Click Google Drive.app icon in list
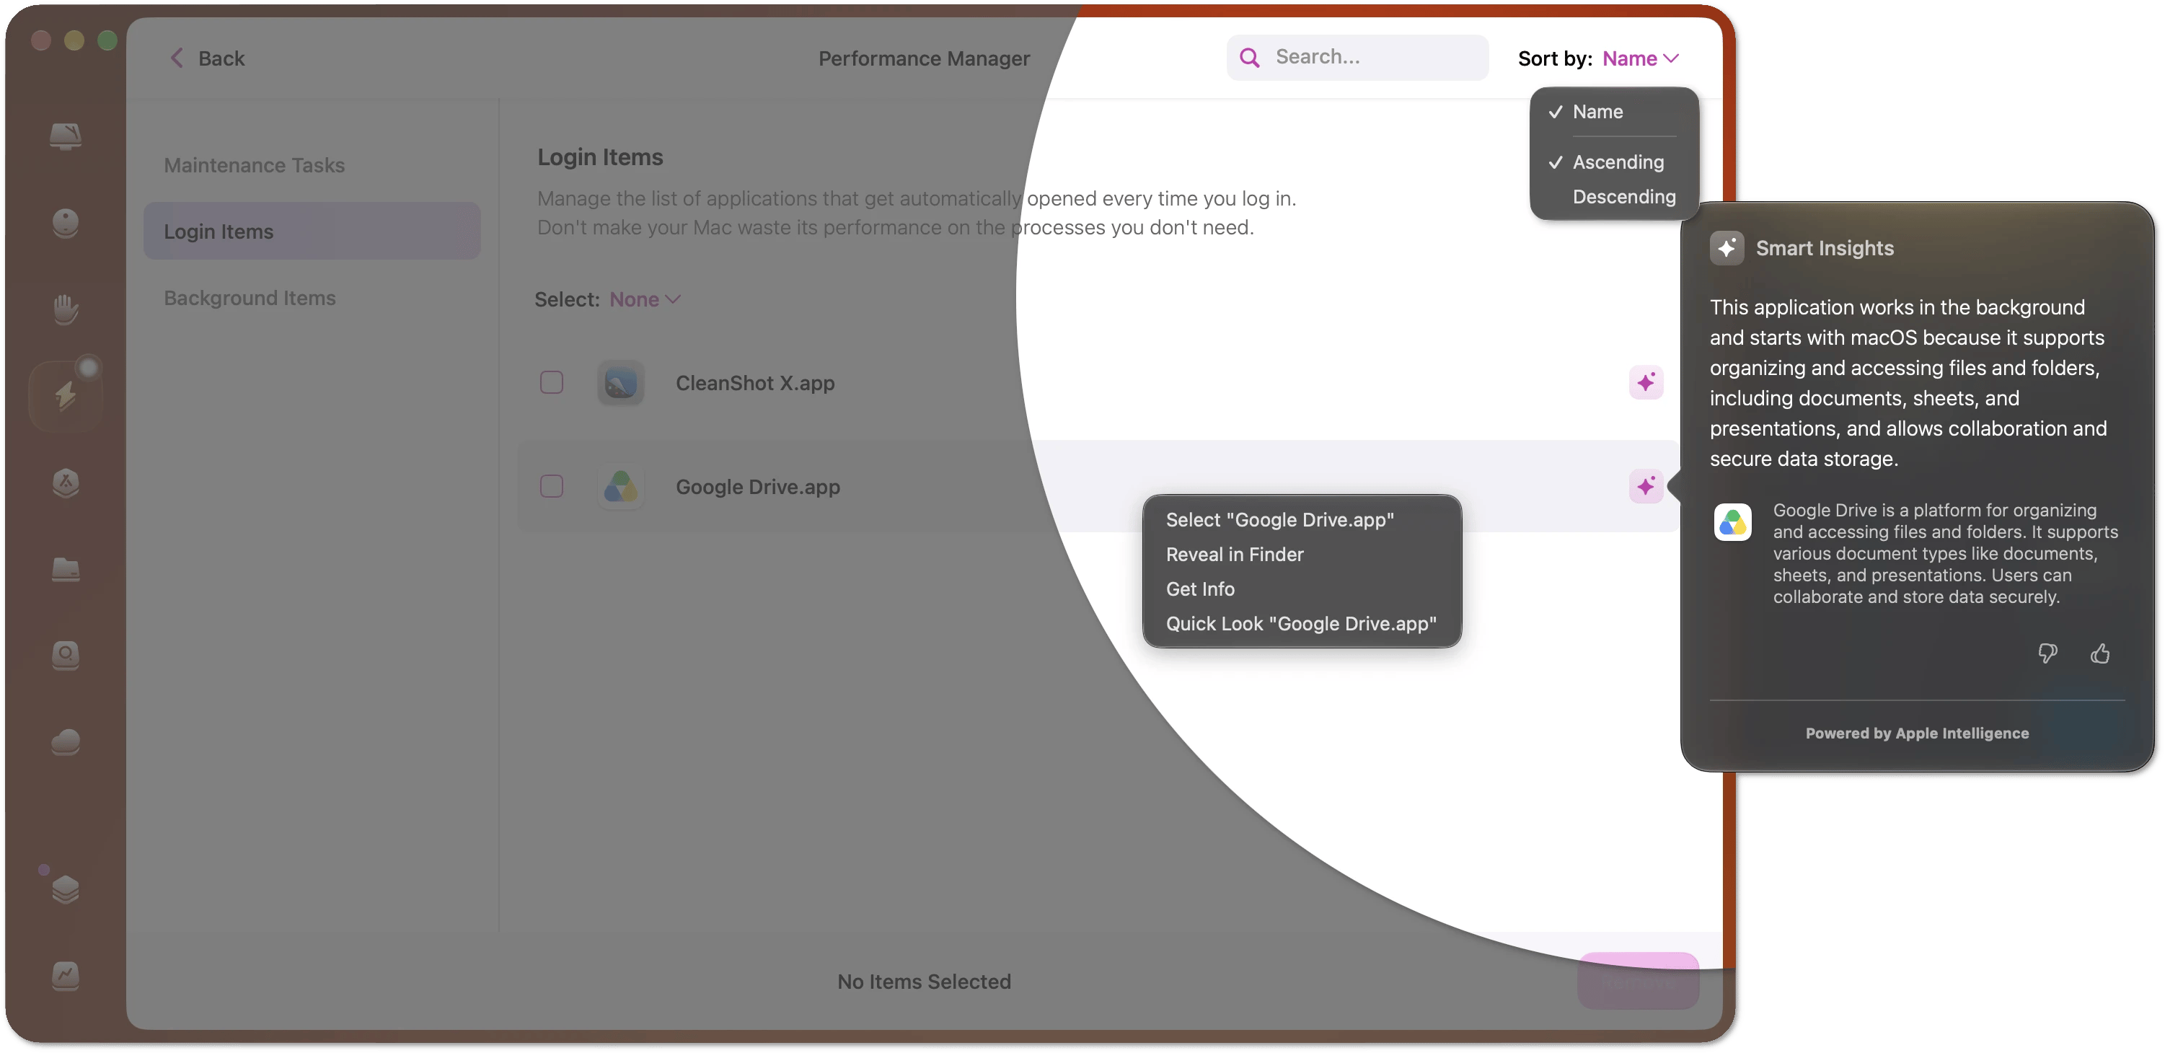2165x1053 pixels. click(620, 487)
